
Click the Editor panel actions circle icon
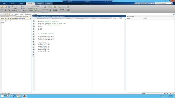[x=123, y=16]
